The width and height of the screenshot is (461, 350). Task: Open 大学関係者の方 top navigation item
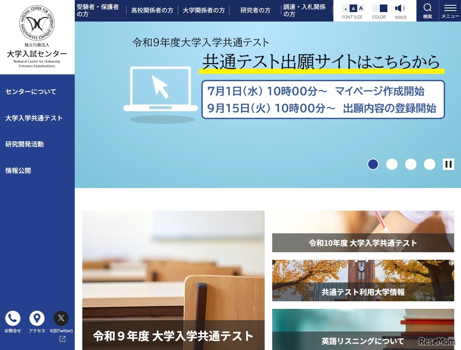click(204, 11)
